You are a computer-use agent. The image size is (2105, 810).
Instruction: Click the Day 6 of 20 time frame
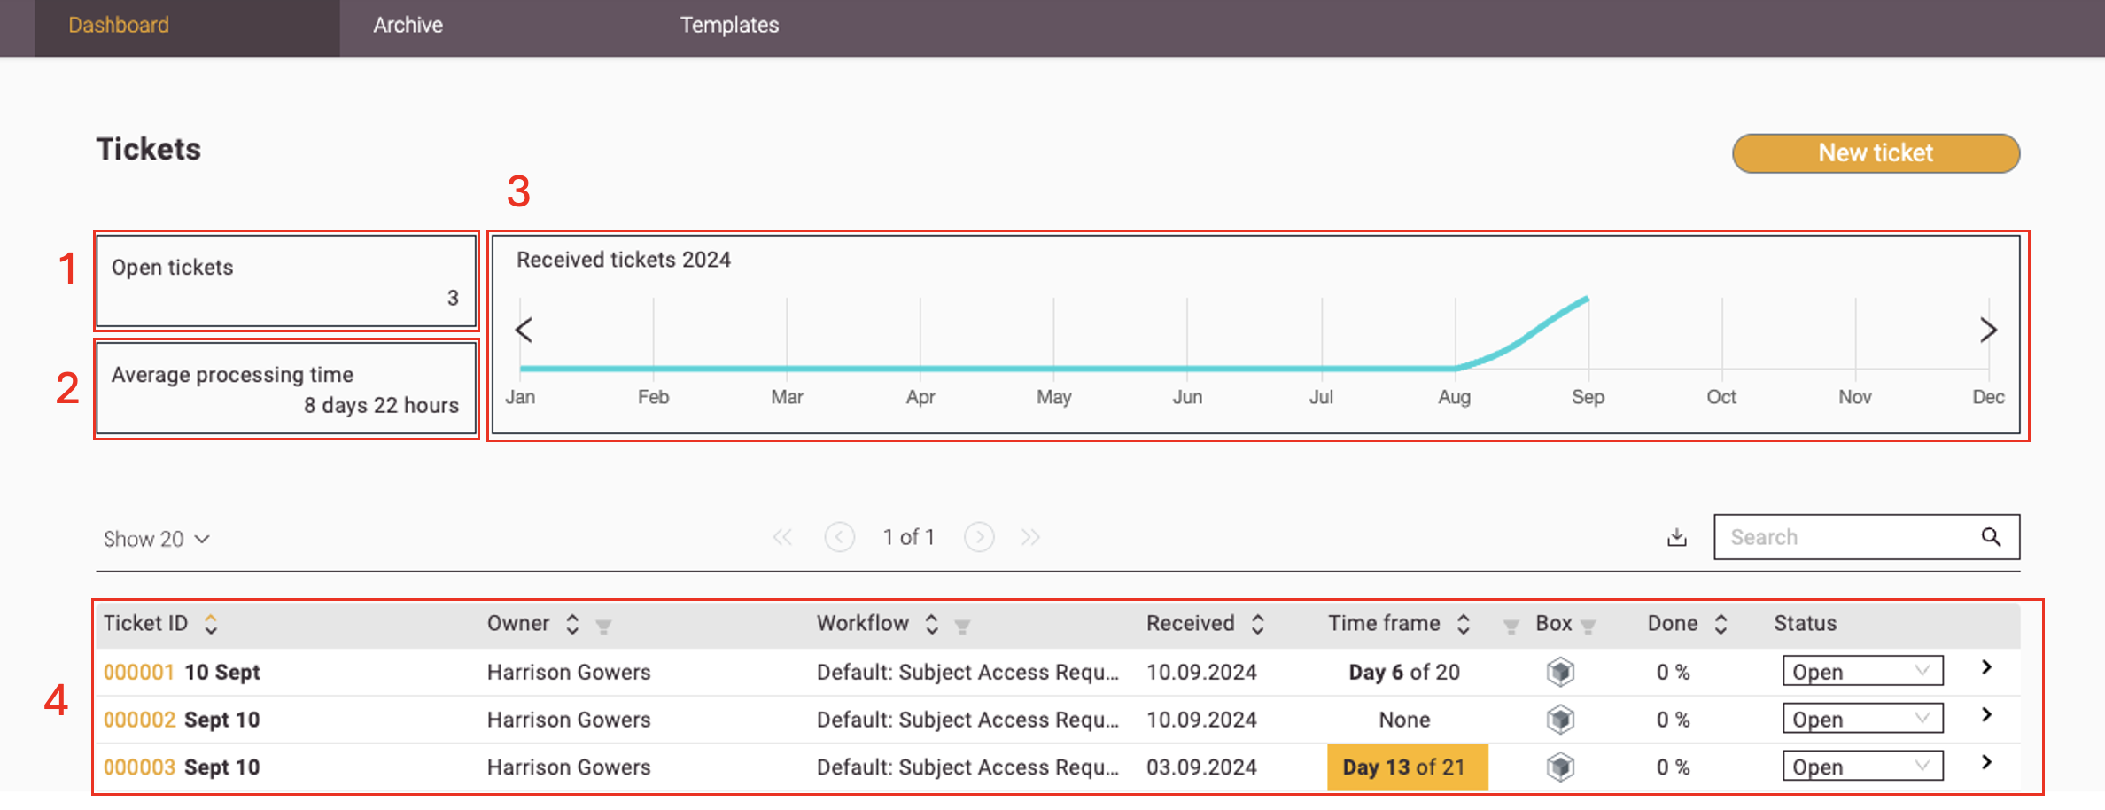pyautogui.click(x=1404, y=673)
